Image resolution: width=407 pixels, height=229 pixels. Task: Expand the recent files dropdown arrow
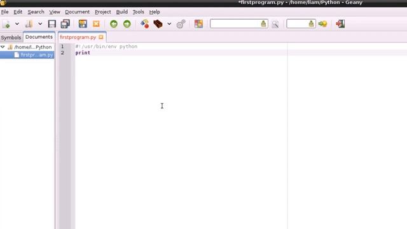tap(40, 24)
